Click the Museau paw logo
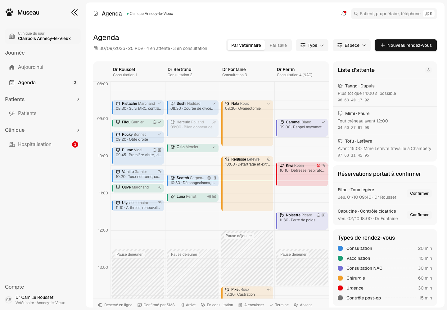Viewport: 447px width, 310px height. click(x=9, y=12)
